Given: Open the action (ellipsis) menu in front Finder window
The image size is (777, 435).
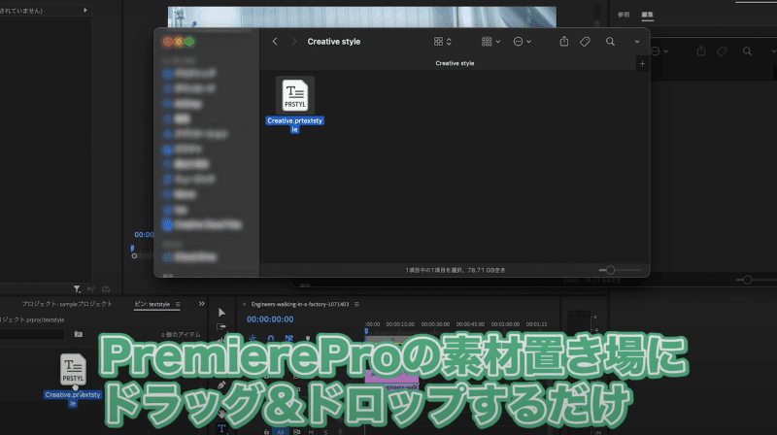Looking at the screenshot, I should [522, 42].
